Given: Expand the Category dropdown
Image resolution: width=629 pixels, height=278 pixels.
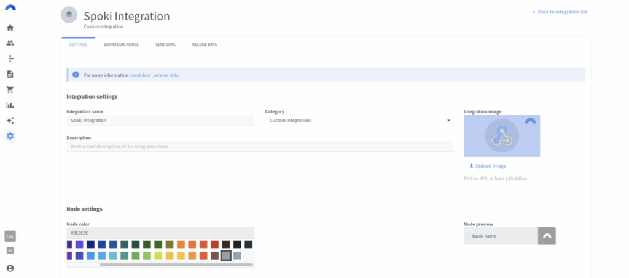Looking at the screenshot, I should point(359,121).
